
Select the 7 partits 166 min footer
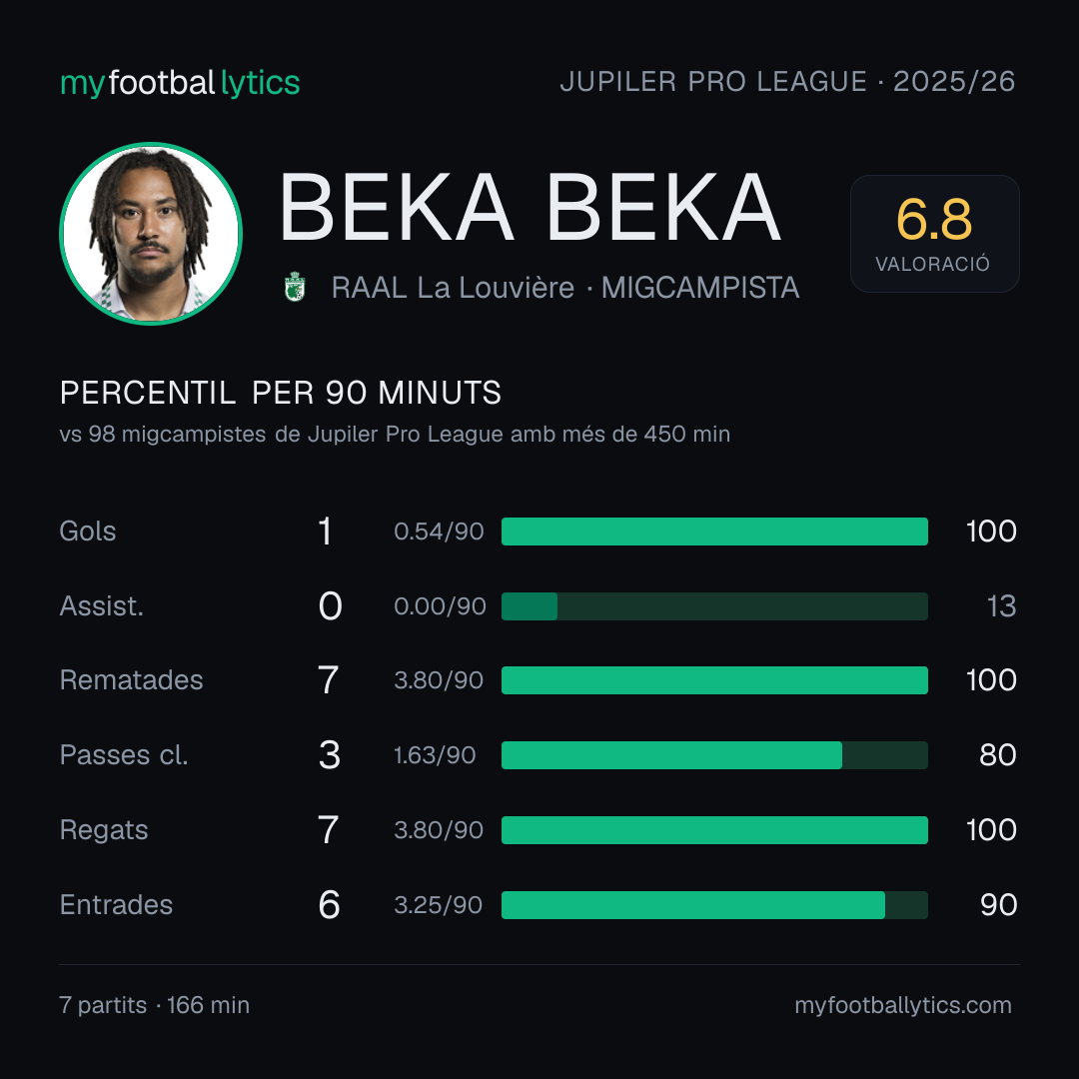[x=155, y=1005]
